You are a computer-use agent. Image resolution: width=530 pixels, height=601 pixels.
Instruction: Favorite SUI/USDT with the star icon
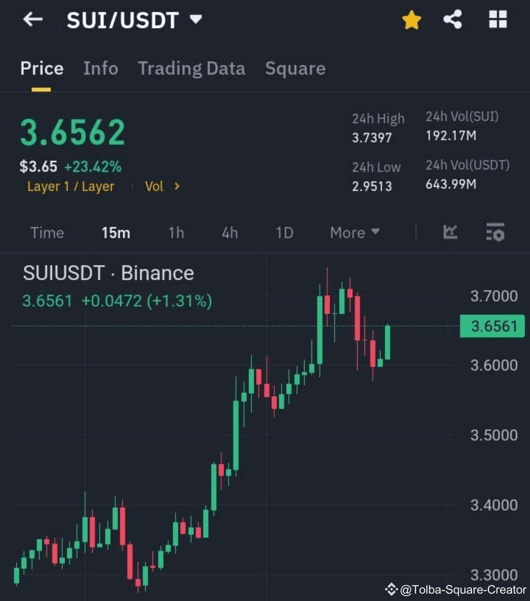[411, 20]
